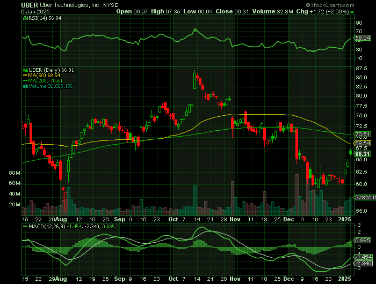The image size is (376, 284).
Task: Click the 30 label on the RSI axis
Action: 359,50
